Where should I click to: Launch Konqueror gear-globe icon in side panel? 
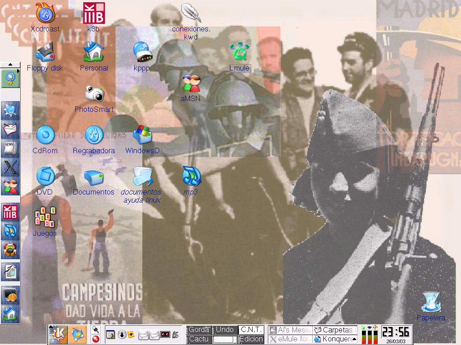10,111
